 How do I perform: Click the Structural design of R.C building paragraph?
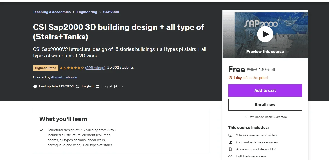pyautogui.click(x=82, y=138)
